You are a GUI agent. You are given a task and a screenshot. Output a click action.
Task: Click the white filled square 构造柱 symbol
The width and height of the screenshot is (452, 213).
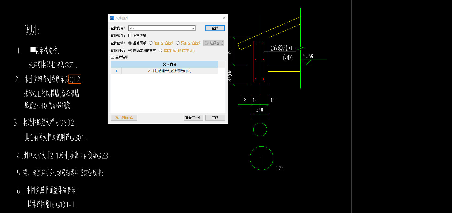point(33,49)
